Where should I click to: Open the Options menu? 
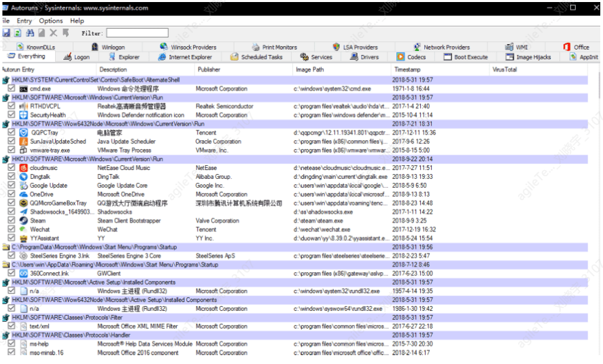pos(51,20)
